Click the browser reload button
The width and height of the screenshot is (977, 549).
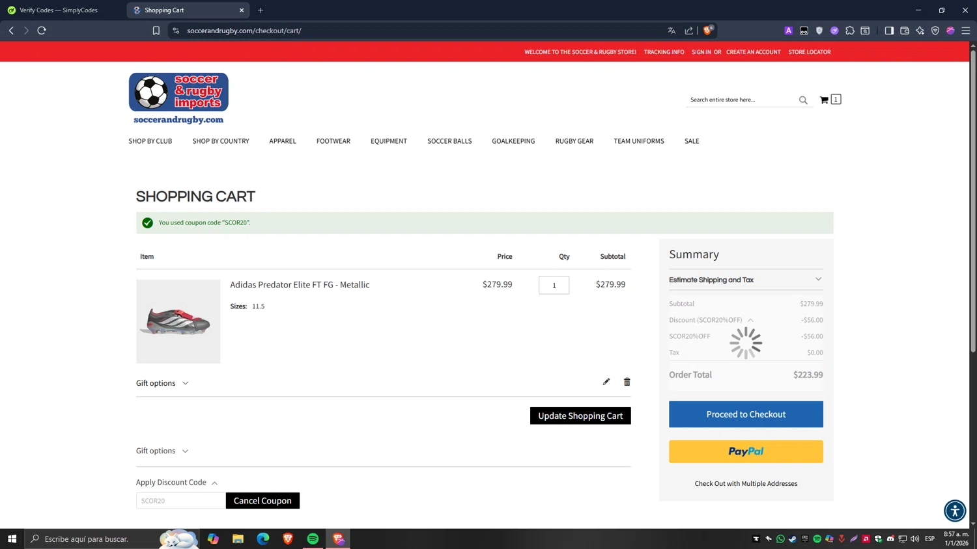click(42, 31)
